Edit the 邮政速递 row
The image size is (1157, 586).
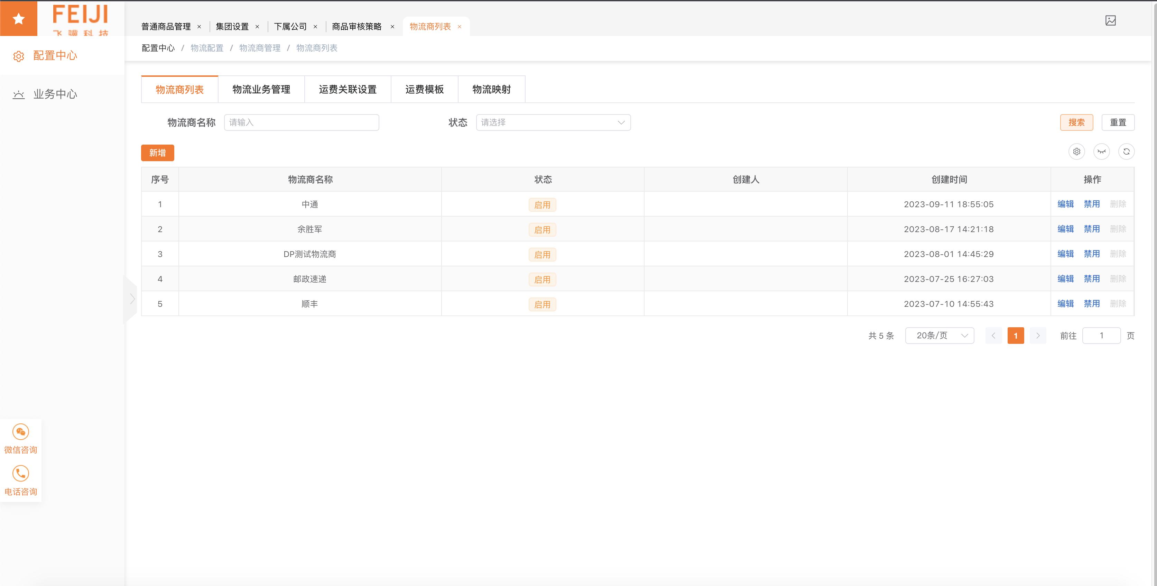(1065, 278)
